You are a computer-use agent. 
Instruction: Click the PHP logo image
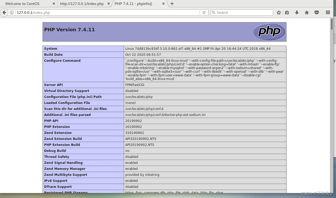click(269, 32)
